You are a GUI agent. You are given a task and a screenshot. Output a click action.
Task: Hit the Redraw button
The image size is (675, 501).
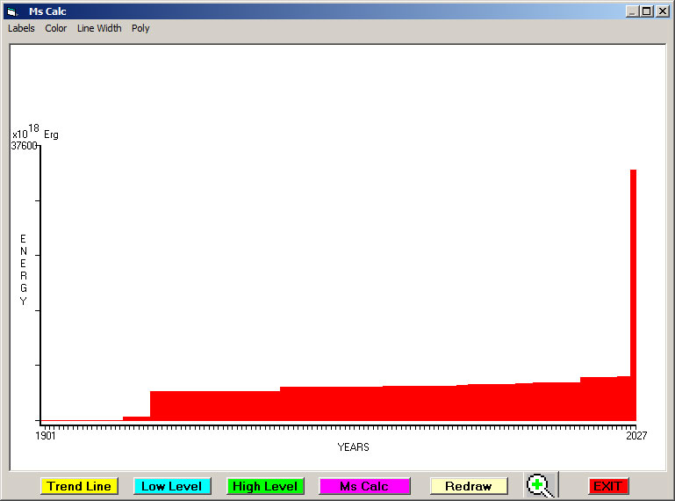pos(468,486)
